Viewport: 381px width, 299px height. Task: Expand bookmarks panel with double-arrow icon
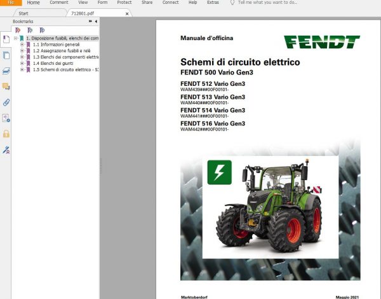[90, 22]
